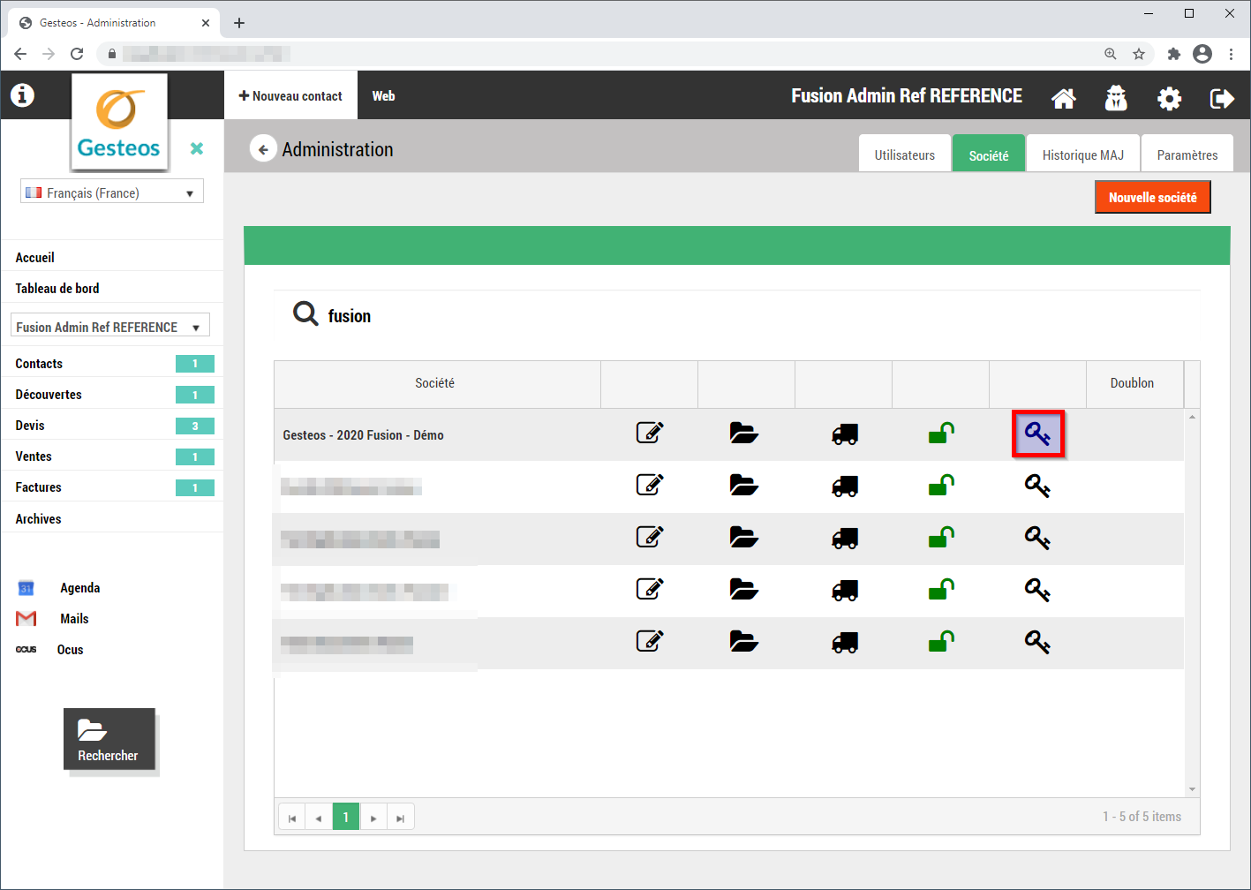Expand Fusion Admin Ref REFERENCE dropdown
This screenshot has width=1251, height=890.
(110, 327)
